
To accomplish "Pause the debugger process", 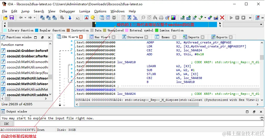I will point(237,18).
